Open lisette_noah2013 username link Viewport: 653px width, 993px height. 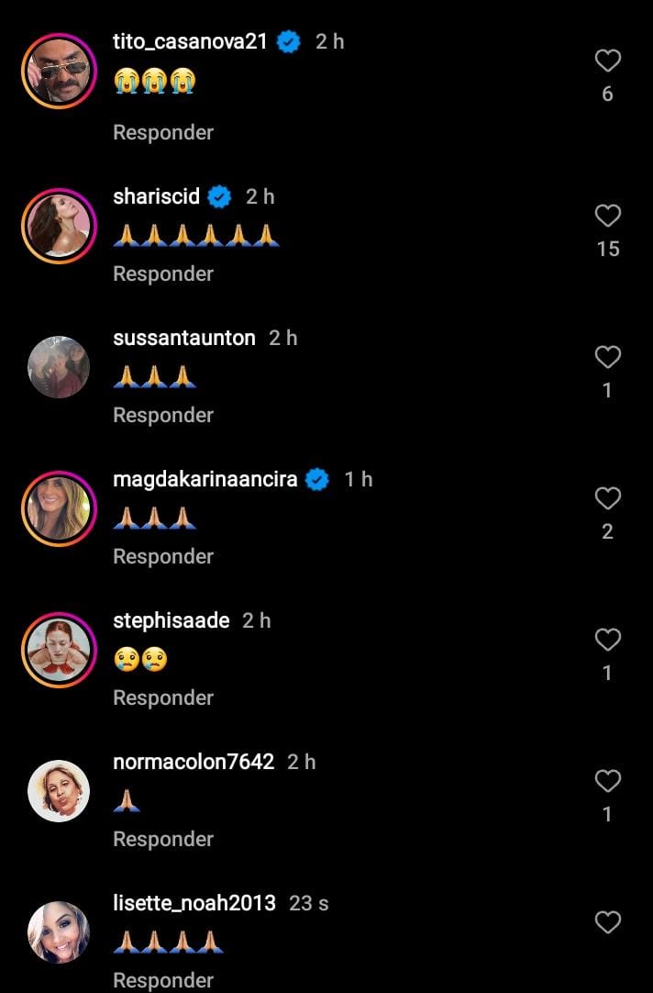pyautogui.click(x=194, y=903)
